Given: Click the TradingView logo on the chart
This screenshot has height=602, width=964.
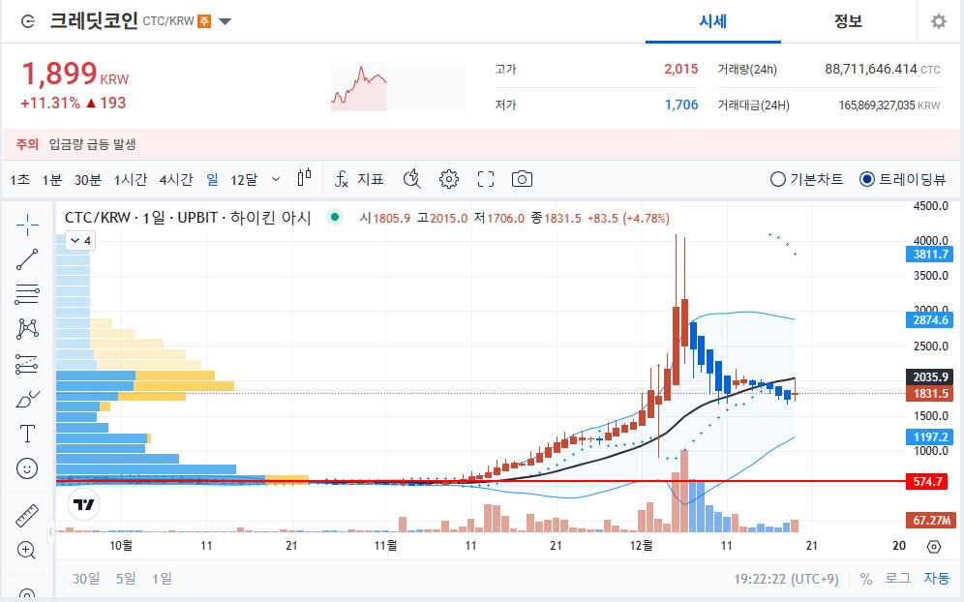Looking at the screenshot, I should tap(83, 505).
